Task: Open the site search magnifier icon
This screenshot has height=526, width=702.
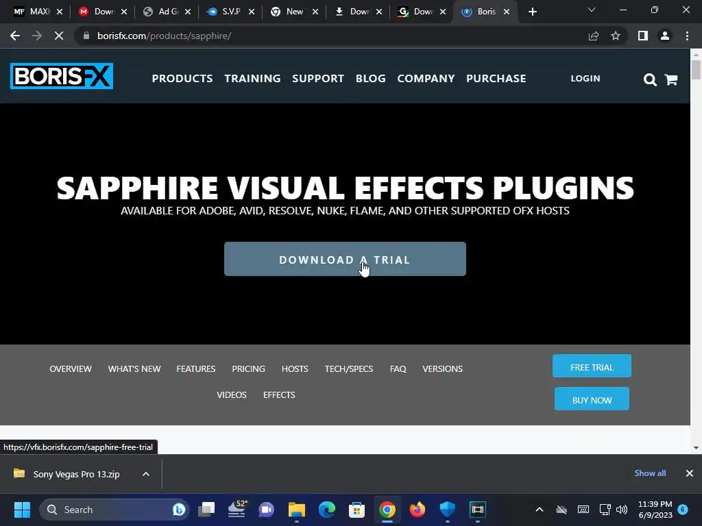Action: tap(650, 79)
